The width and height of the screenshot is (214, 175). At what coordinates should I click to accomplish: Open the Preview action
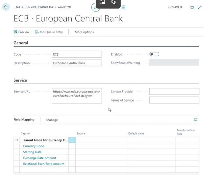tap(22, 32)
